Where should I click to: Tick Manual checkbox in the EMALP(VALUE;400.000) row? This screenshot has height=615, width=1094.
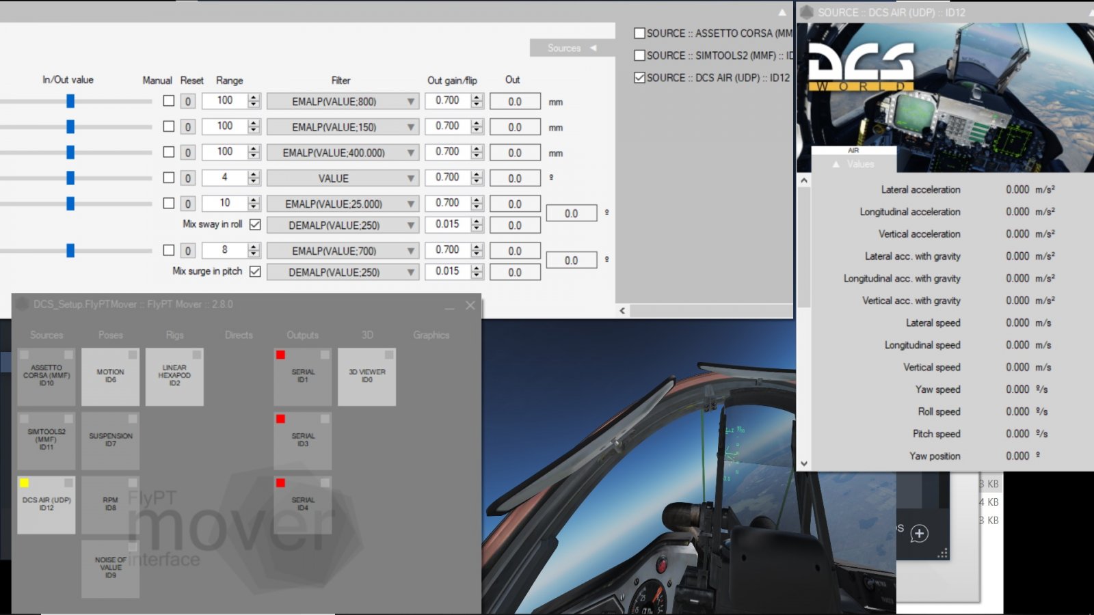169,152
